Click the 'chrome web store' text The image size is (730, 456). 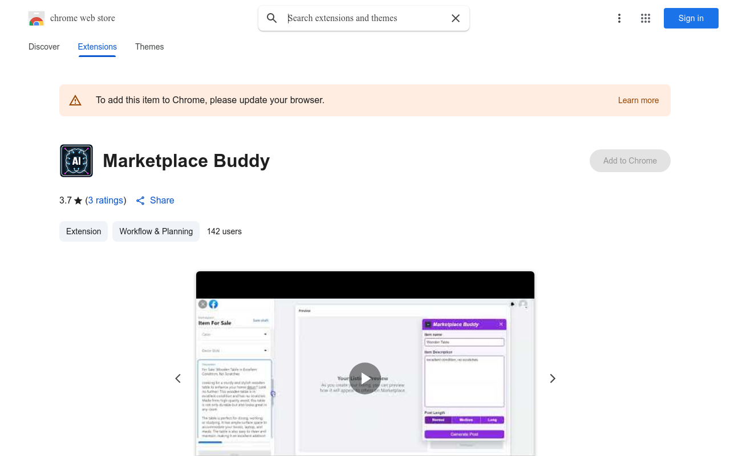tap(83, 18)
